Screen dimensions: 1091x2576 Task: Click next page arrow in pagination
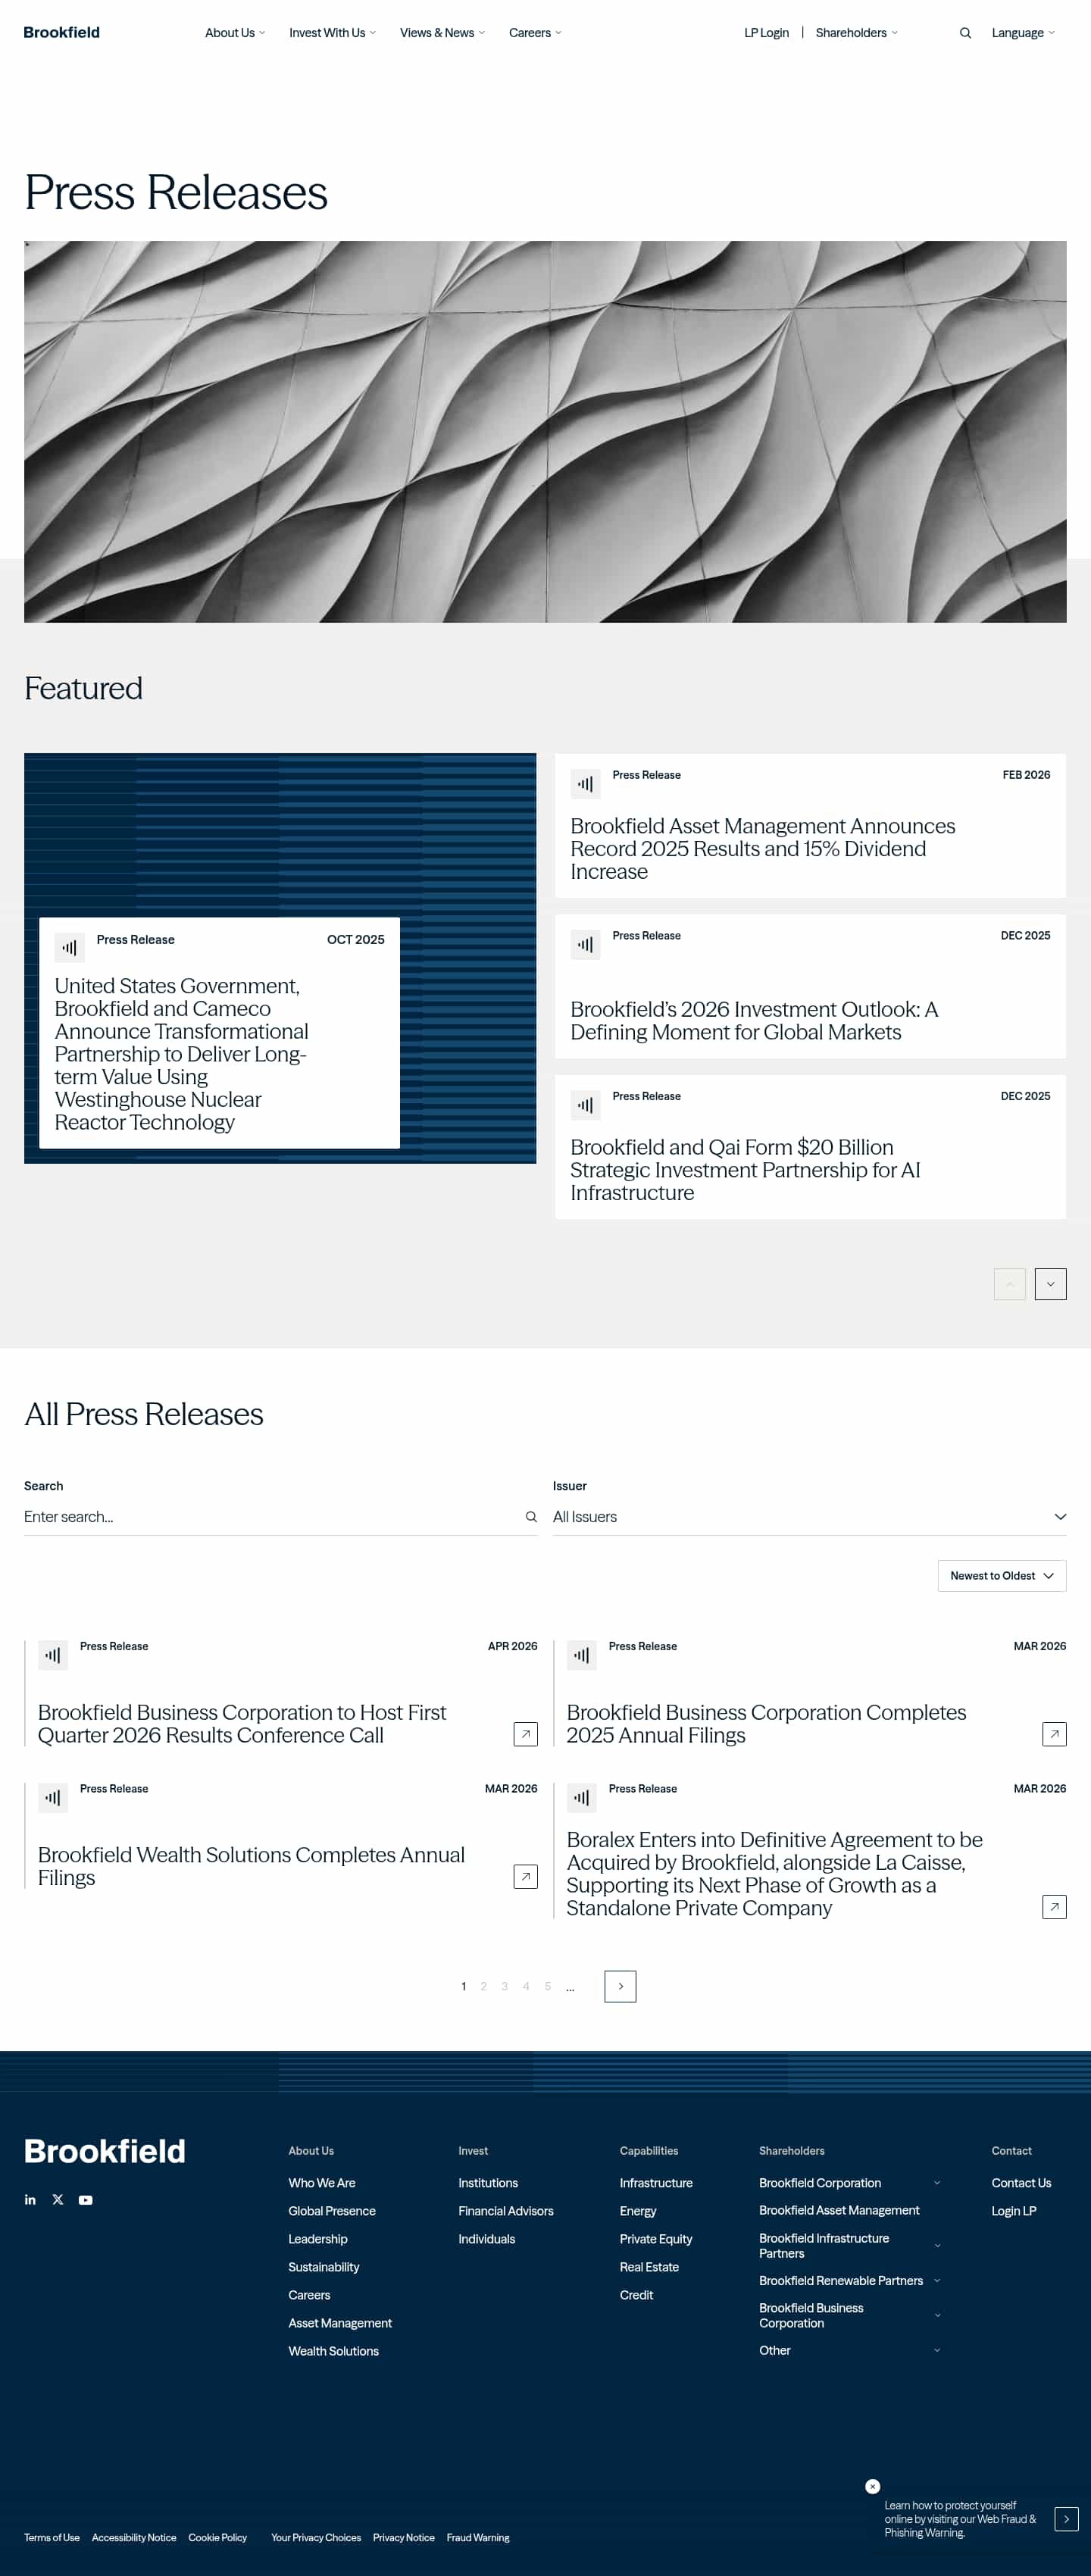pos(620,1986)
